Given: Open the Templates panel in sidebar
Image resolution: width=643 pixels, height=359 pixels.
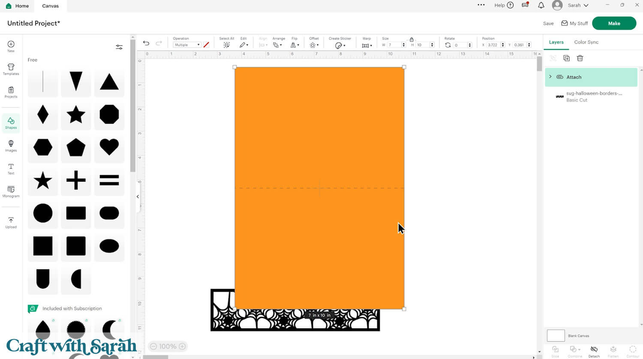Looking at the screenshot, I should pyautogui.click(x=11, y=69).
